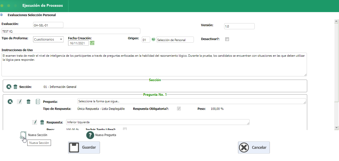Image resolution: width=339 pixels, height=161 pixels.
Task: Click the arrow icon in Pregunta No. 1
Action: click(x=10, y=102)
